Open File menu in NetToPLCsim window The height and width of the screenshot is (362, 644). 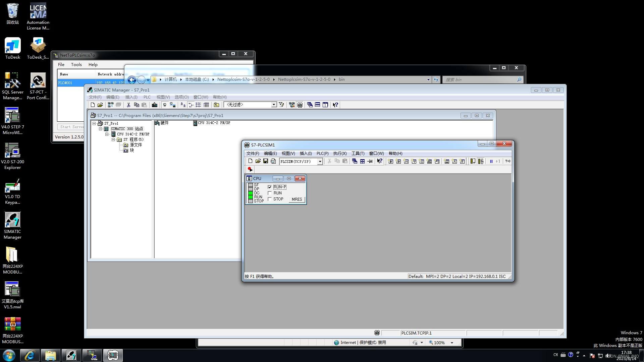pos(61,65)
